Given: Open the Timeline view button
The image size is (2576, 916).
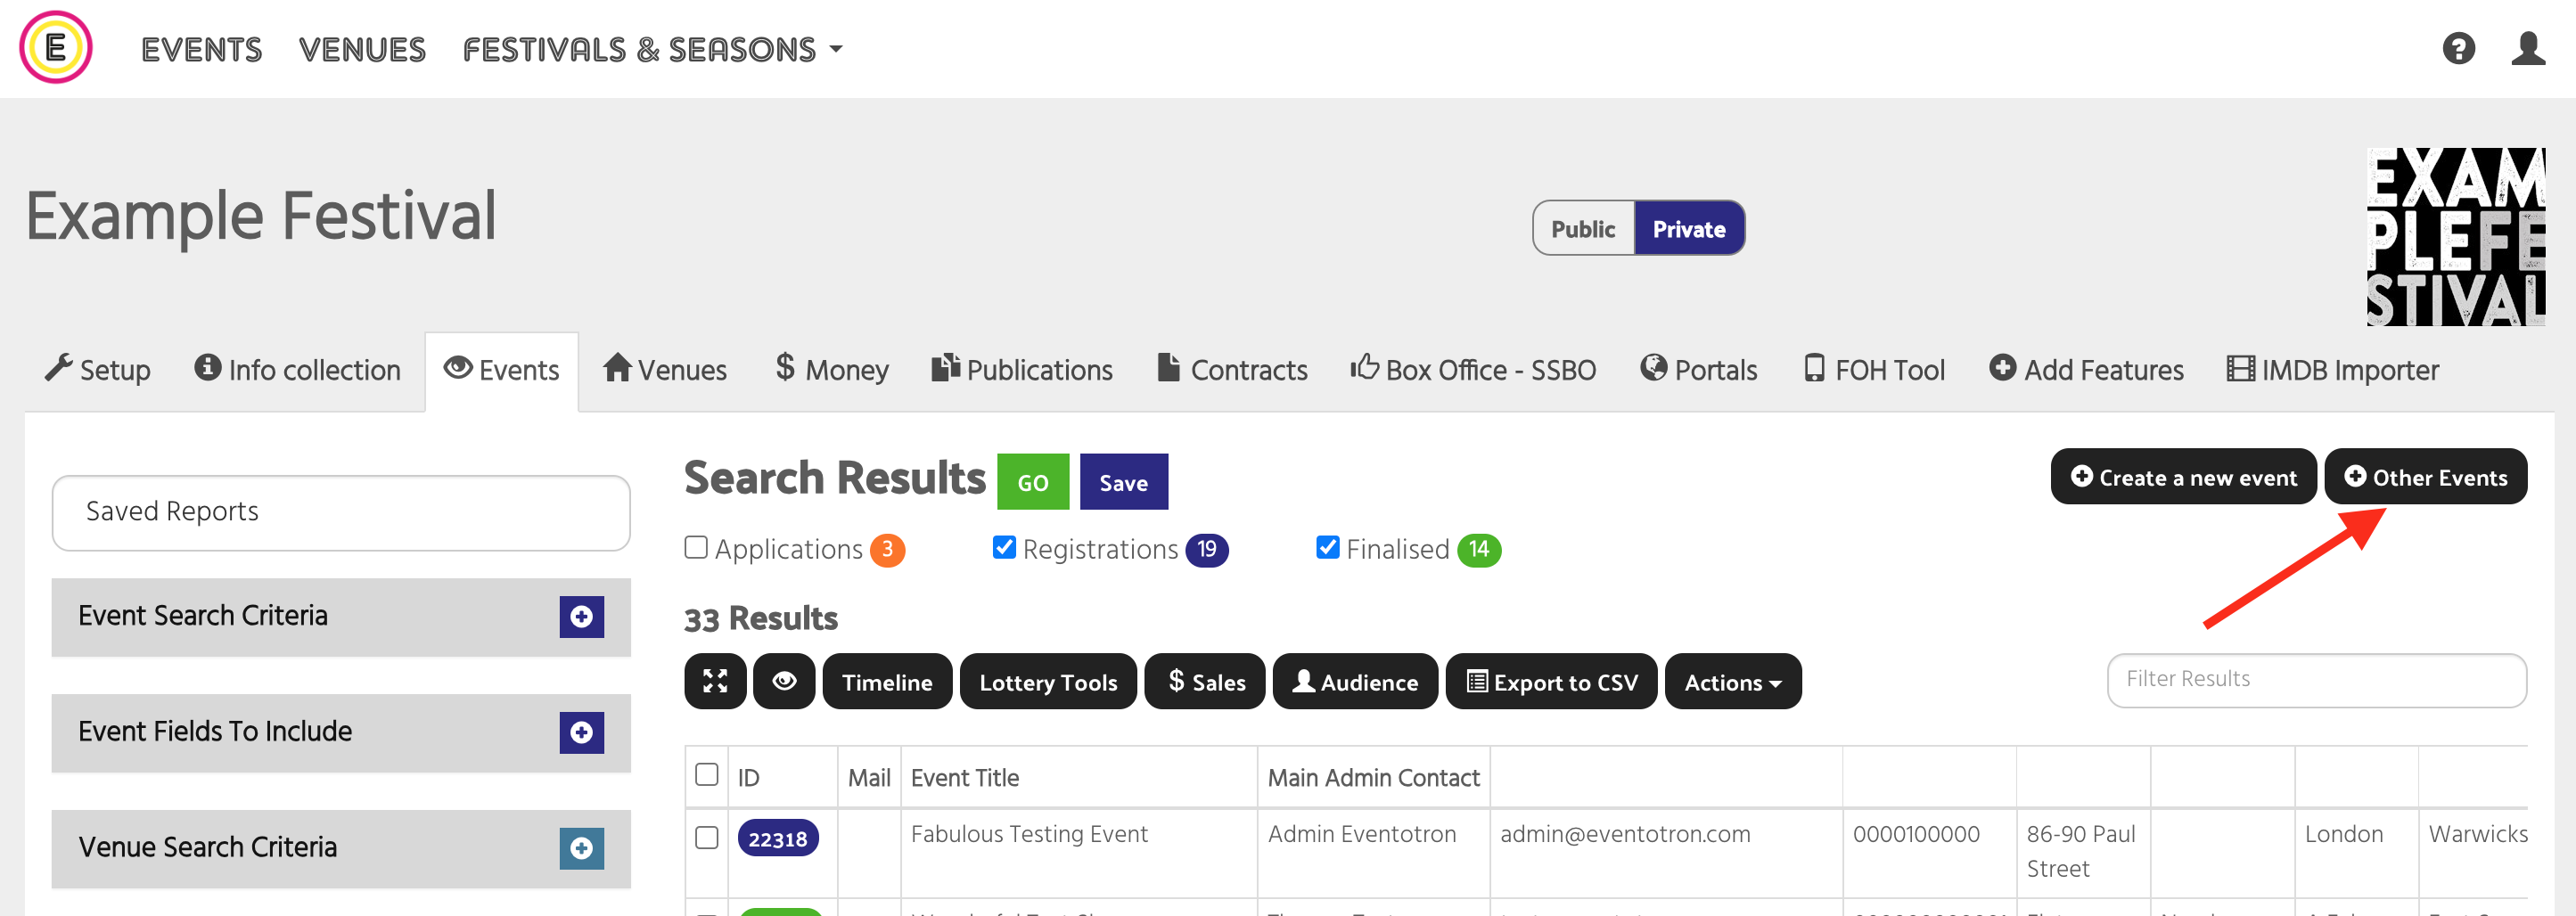Looking at the screenshot, I should click(x=887, y=681).
